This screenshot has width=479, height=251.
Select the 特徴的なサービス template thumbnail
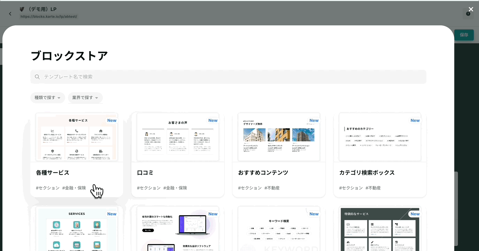[380, 229]
